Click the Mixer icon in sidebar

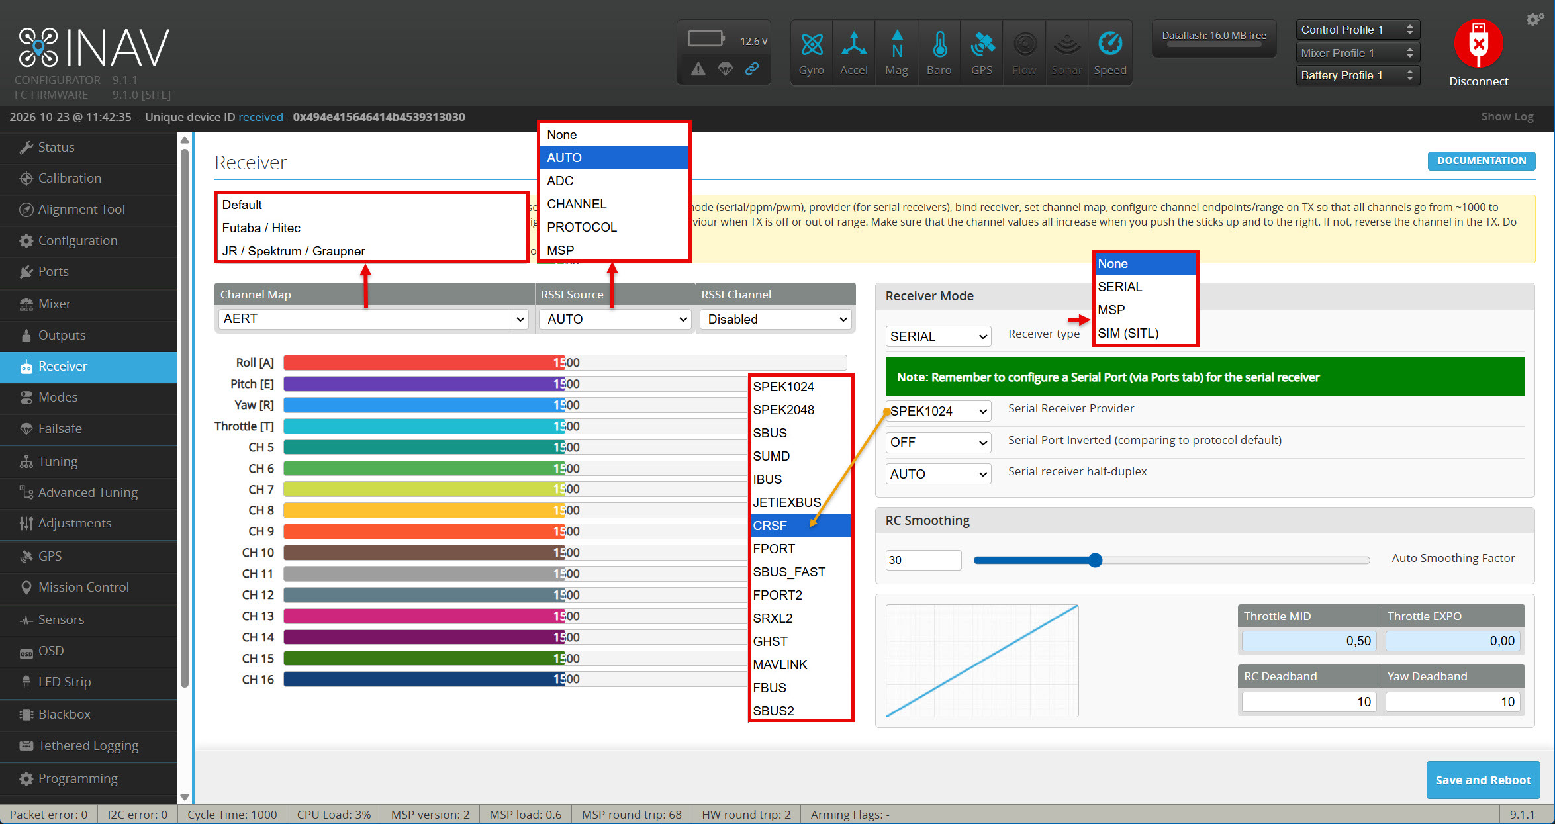point(26,304)
